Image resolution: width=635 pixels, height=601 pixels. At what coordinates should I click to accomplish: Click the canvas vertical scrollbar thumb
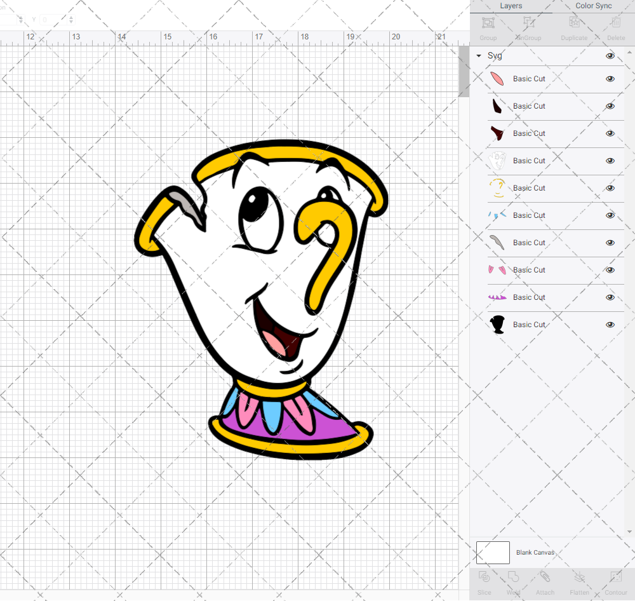coord(464,71)
